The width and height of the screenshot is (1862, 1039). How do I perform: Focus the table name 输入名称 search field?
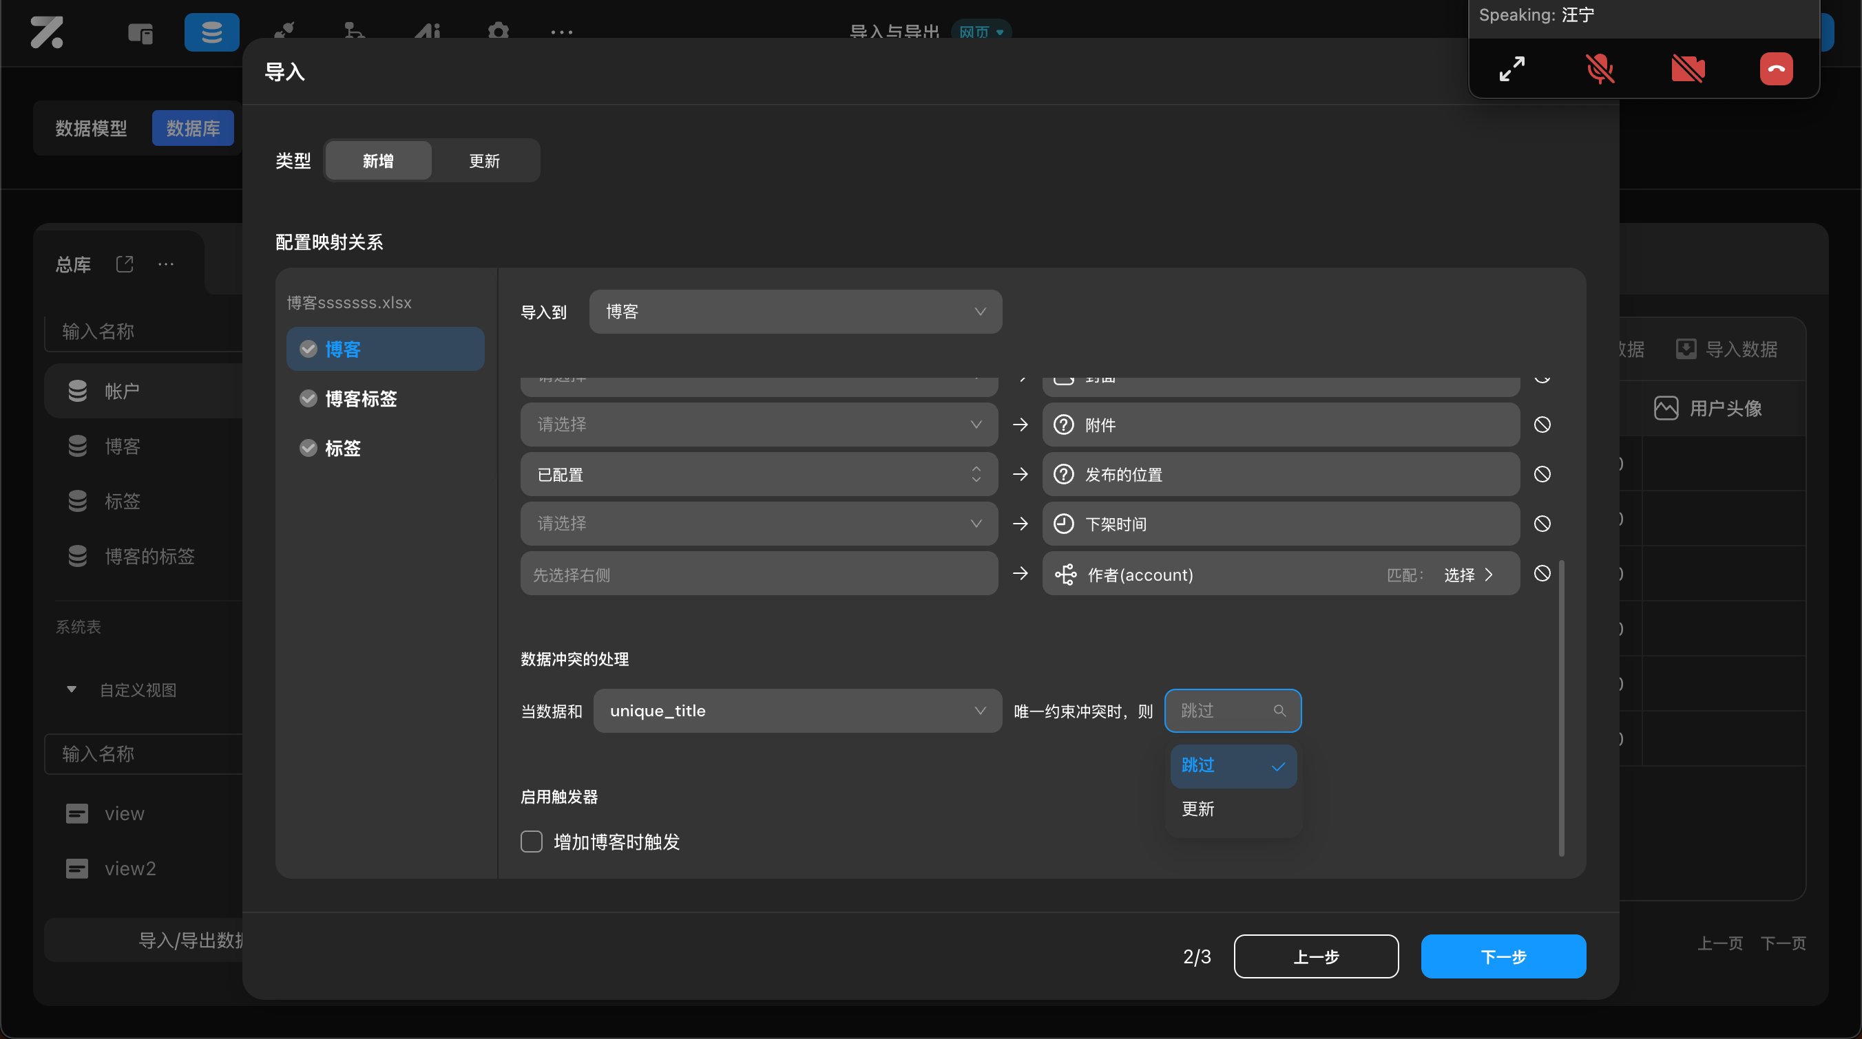145,332
